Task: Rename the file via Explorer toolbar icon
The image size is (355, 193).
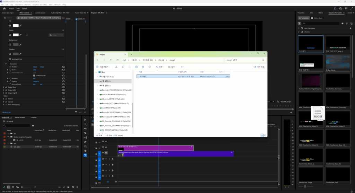Action: click(x=136, y=67)
